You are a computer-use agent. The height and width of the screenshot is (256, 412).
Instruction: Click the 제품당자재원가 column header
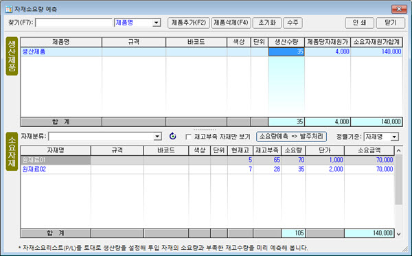pyautogui.click(x=328, y=42)
